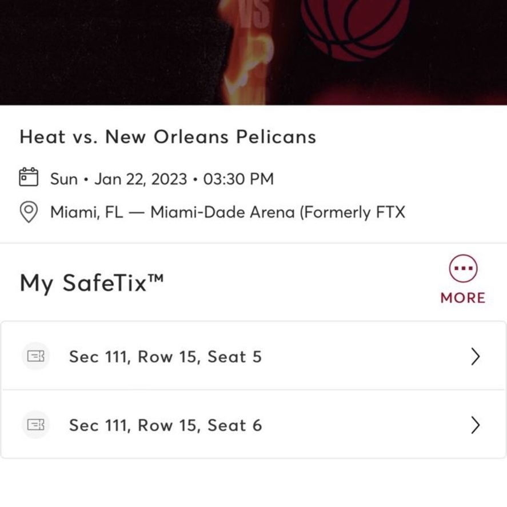Open the MORE options circle icon
This screenshot has width=507, height=507.
pyautogui.click(x=463, y=269)
